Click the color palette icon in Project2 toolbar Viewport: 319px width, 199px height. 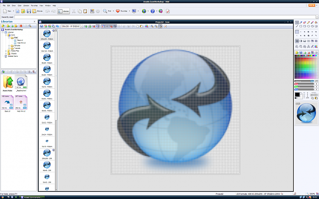click(147, 26)
